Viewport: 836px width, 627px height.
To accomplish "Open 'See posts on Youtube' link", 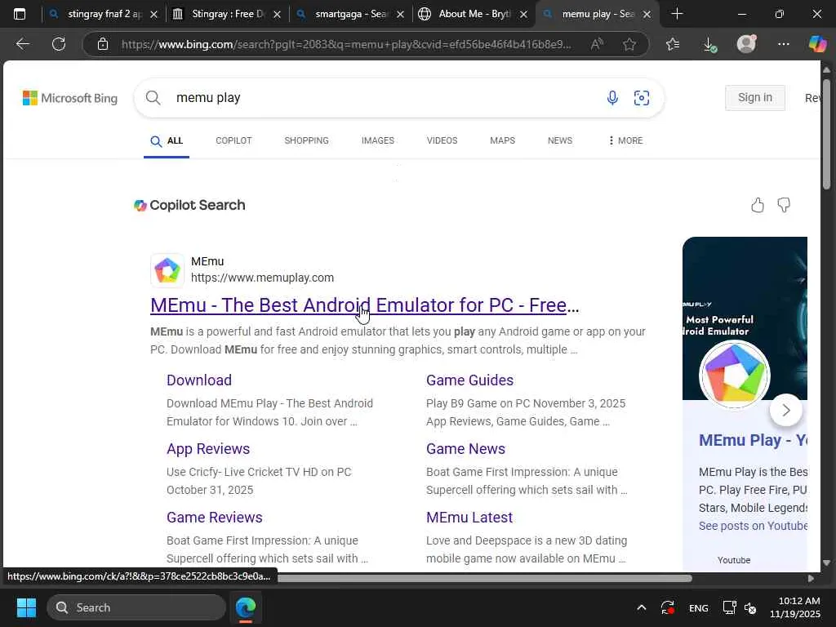I will point(753,526).
